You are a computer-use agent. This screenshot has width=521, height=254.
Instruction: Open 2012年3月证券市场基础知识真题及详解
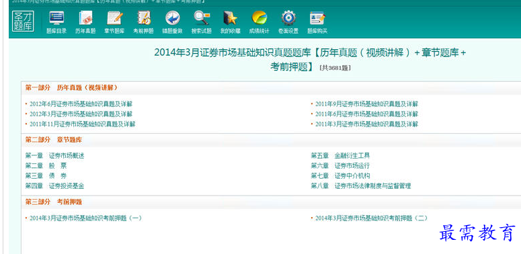[81, 114]
